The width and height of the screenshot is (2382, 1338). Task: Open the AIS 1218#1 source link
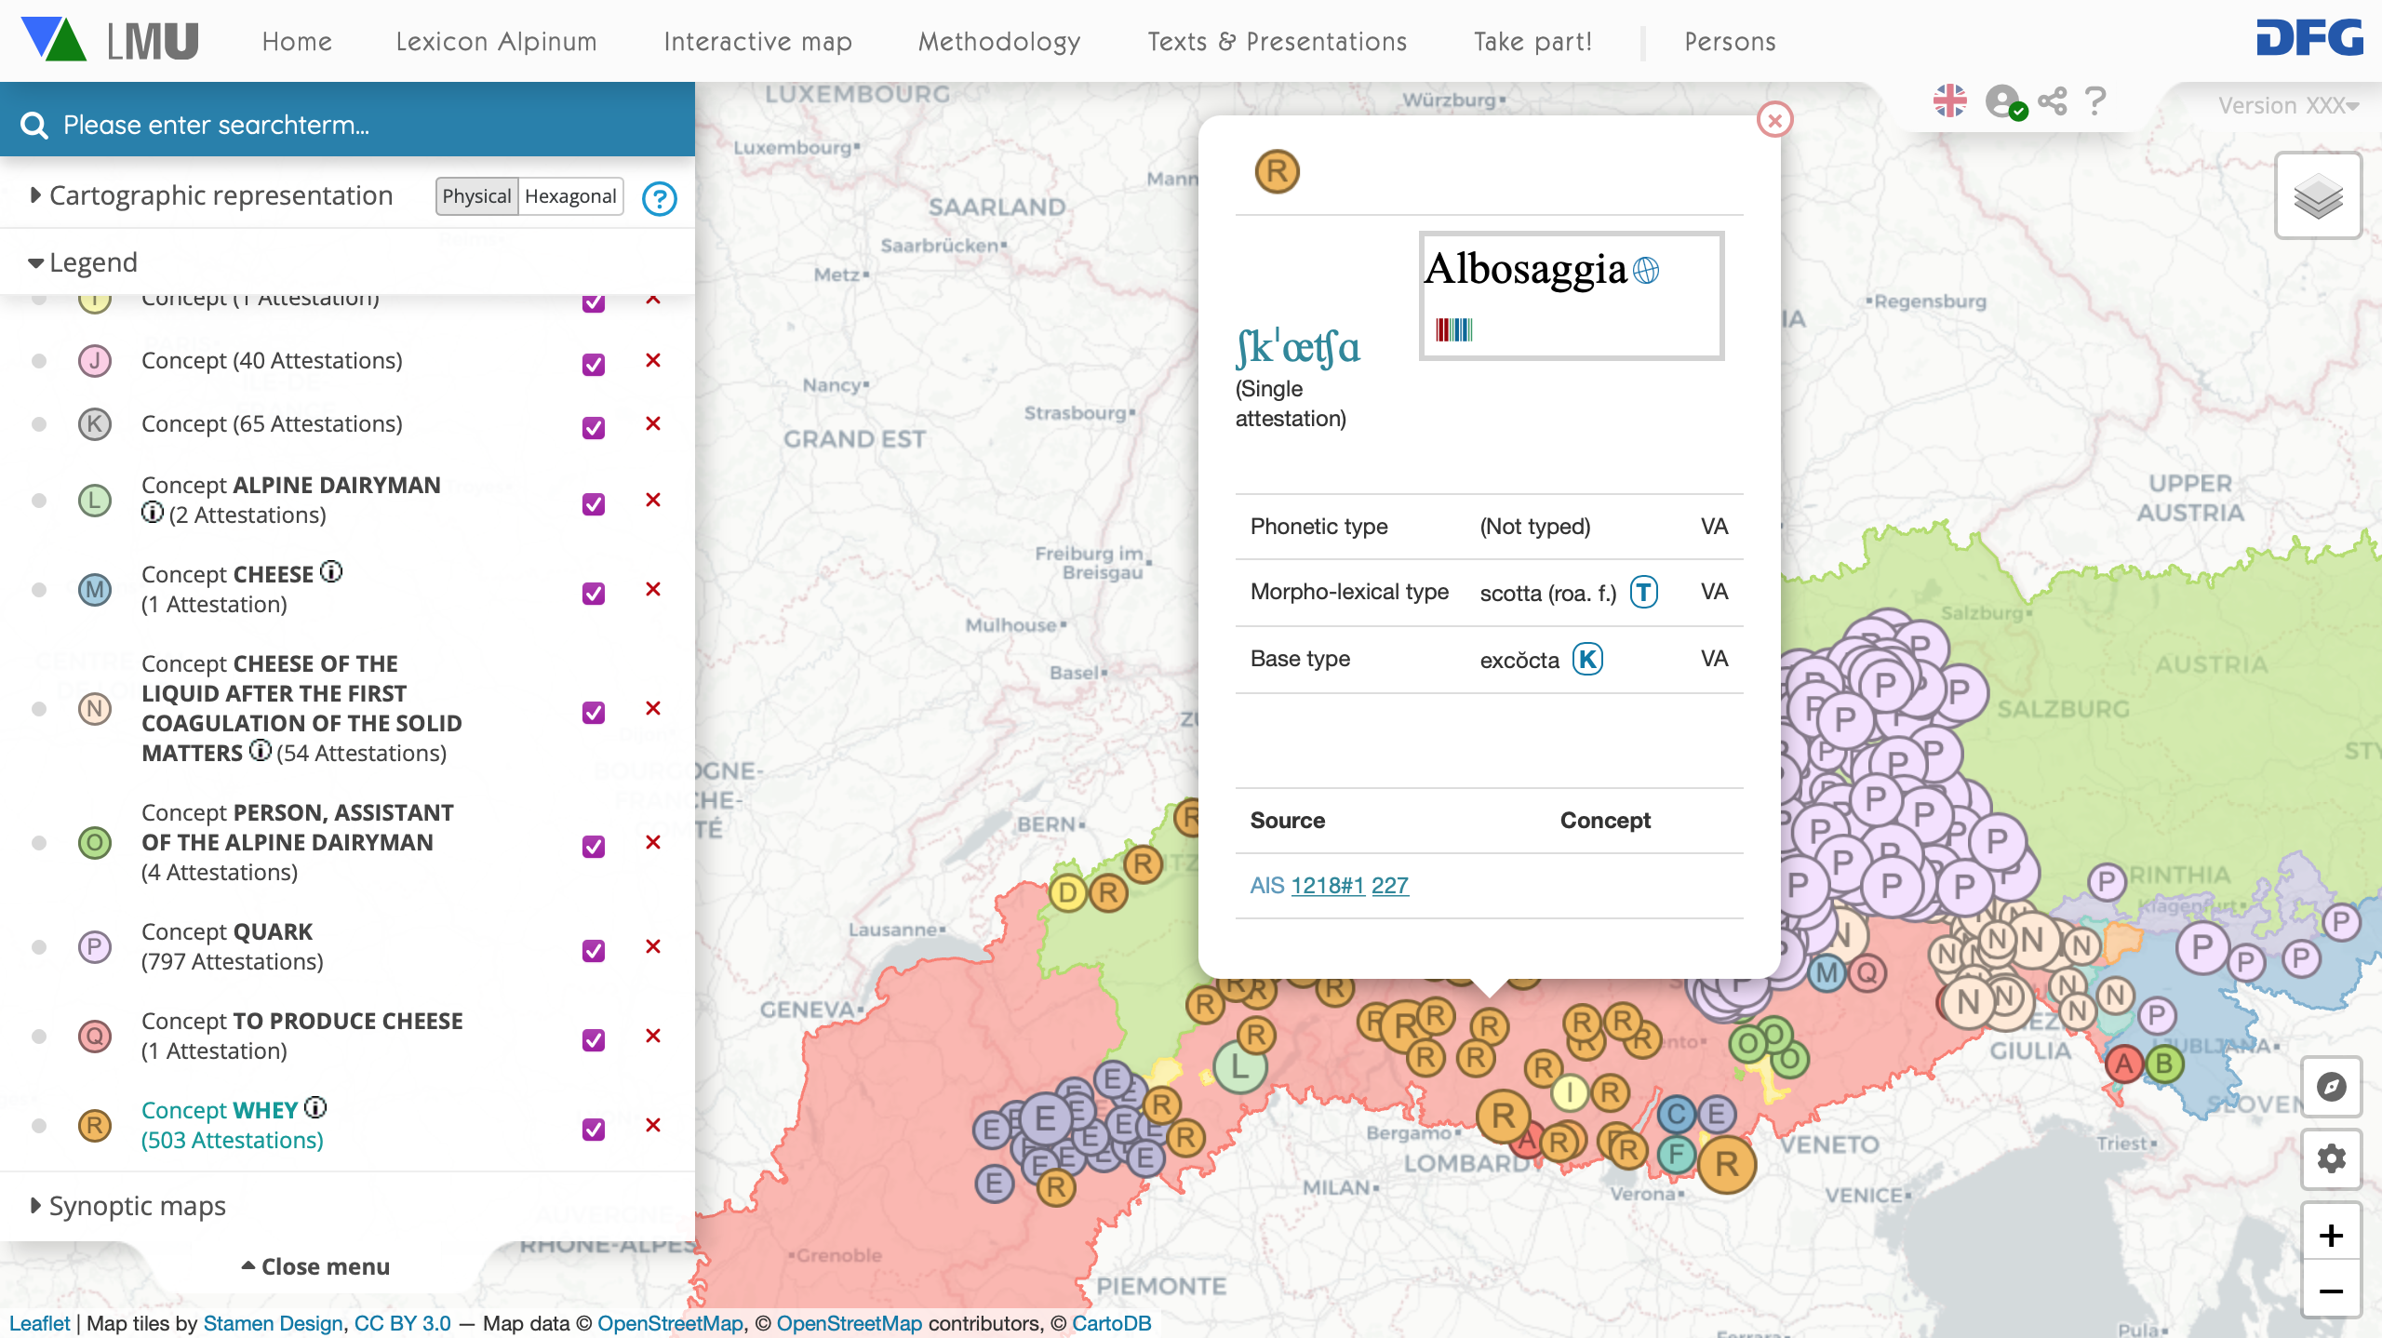(x=1328, y=885)
